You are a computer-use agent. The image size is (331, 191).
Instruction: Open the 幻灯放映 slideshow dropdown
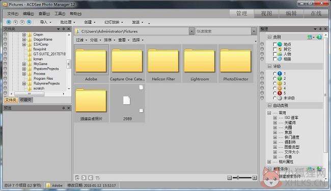[114, 22]
